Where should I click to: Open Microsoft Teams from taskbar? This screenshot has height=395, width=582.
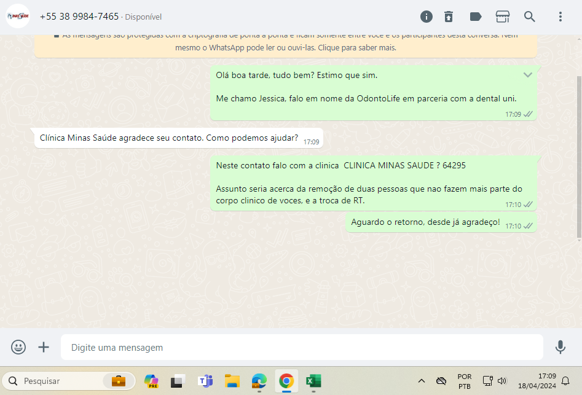tap(205, 381)
